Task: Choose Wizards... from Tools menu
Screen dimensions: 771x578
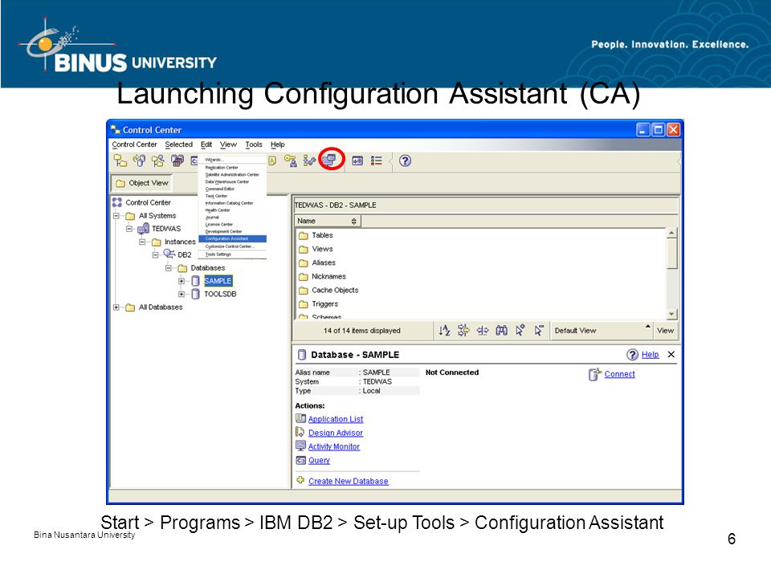Action: [x=232, y=160]
